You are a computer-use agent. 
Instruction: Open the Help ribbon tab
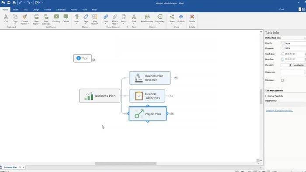pyautogui.click(x=94, y=10)
